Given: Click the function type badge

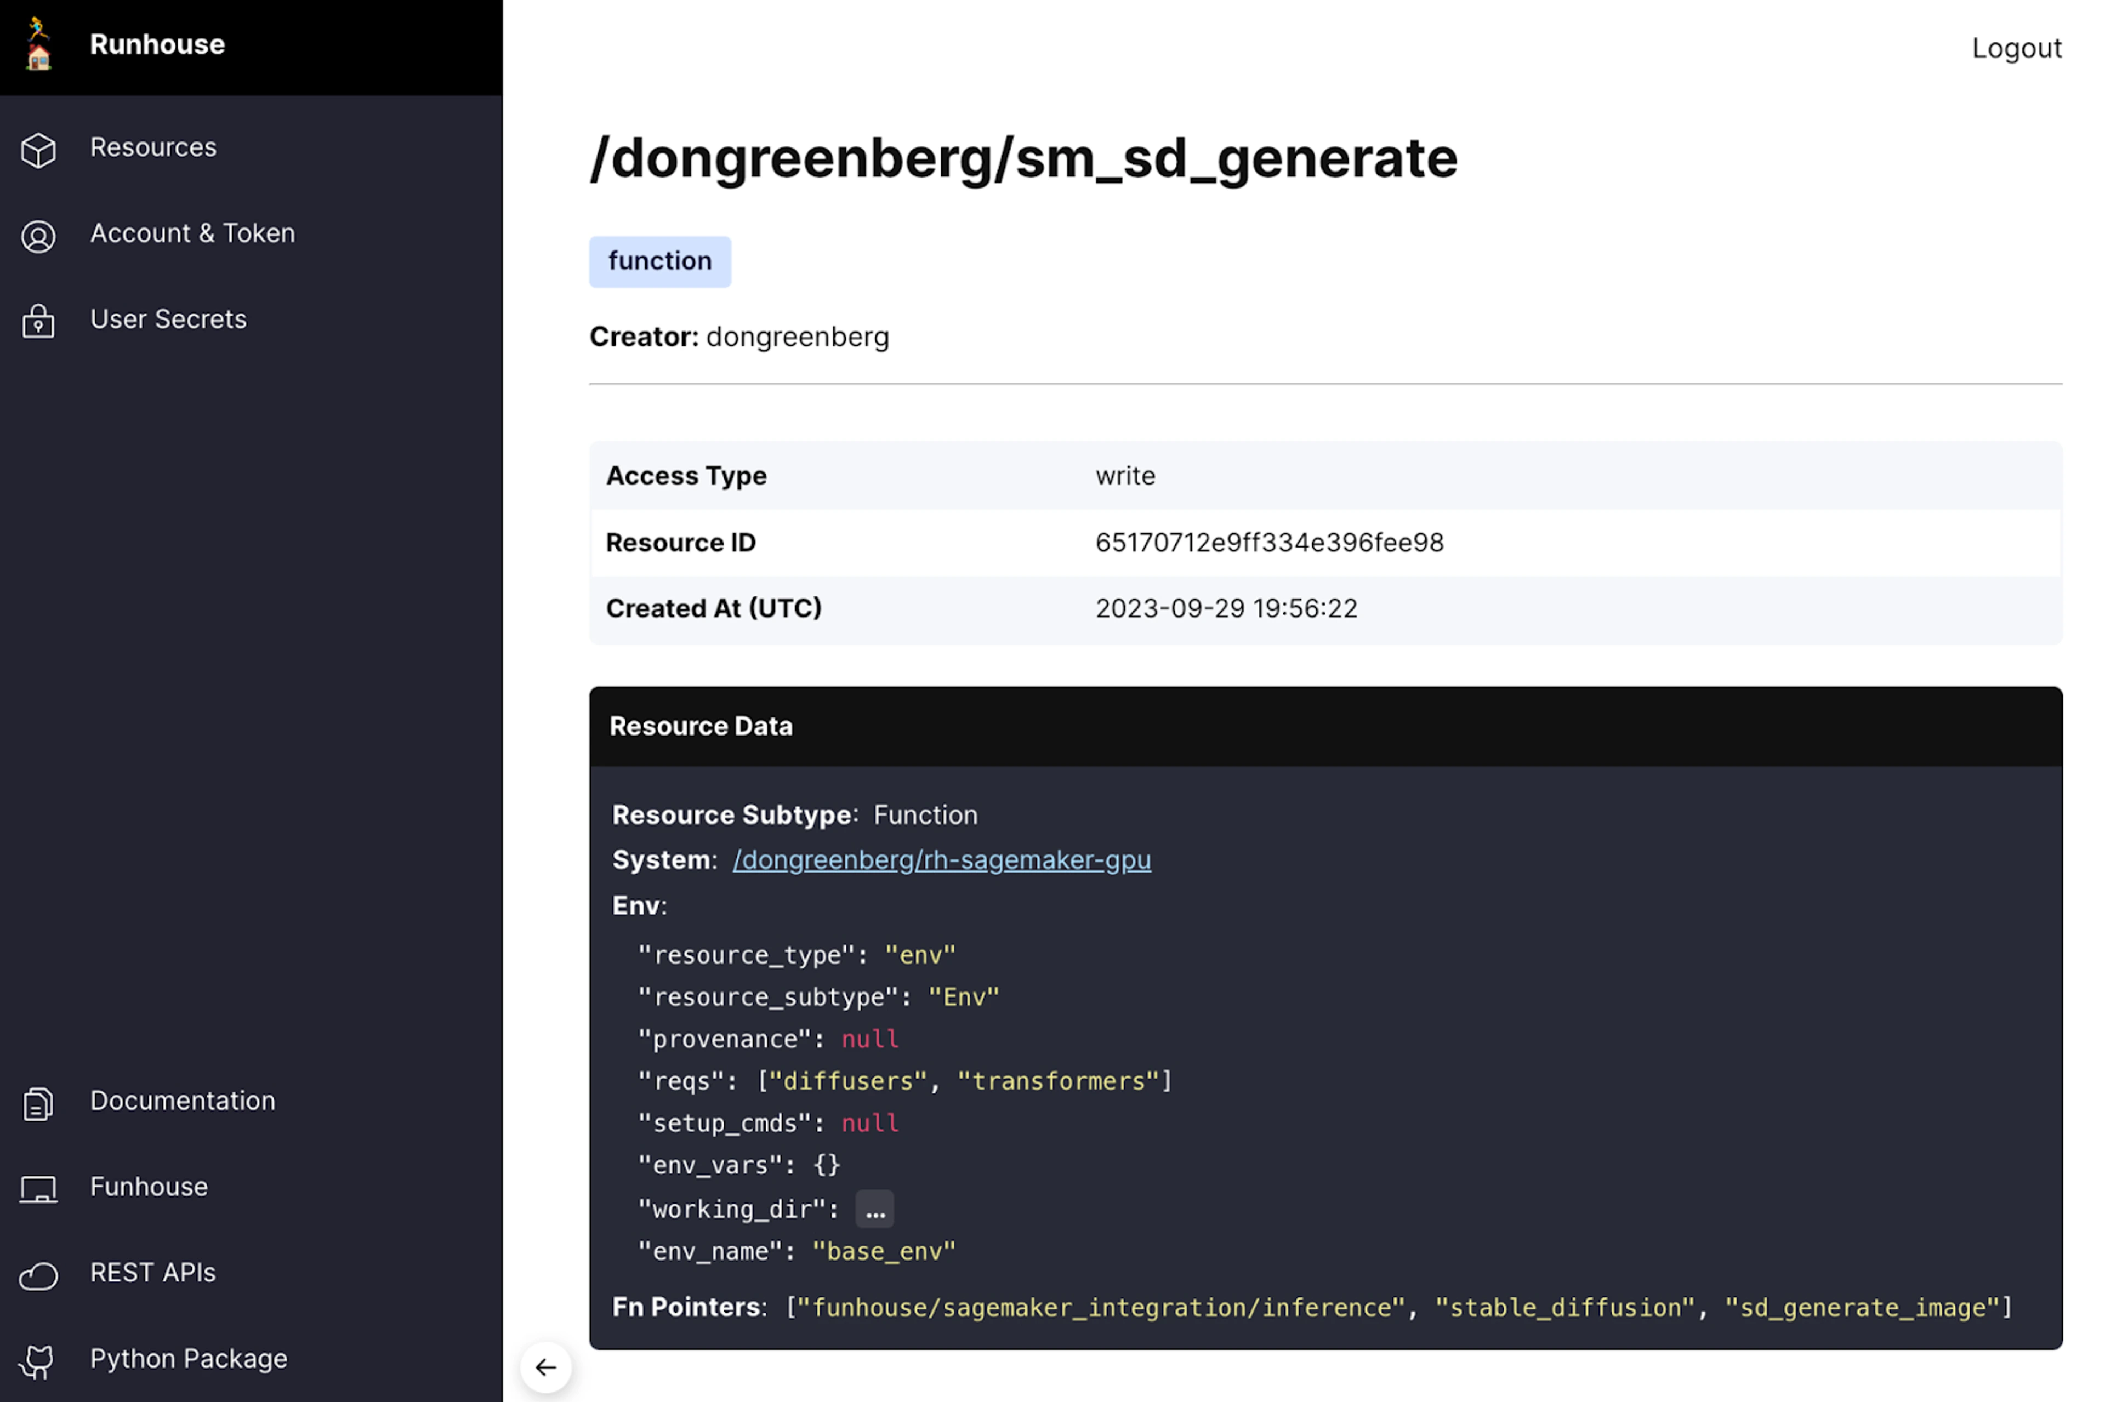Looking at the screenshot, I should tap(659, 261).
